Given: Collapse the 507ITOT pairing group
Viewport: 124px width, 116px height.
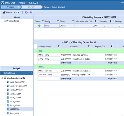Looking at the screenshot, I should click(x=36, y=67).
